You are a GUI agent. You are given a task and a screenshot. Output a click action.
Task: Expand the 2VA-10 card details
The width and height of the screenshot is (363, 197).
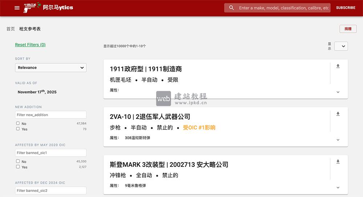pos(338,140)
